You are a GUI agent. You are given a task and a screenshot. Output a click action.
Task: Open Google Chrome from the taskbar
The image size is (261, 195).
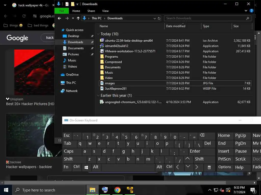click(117, 190)
